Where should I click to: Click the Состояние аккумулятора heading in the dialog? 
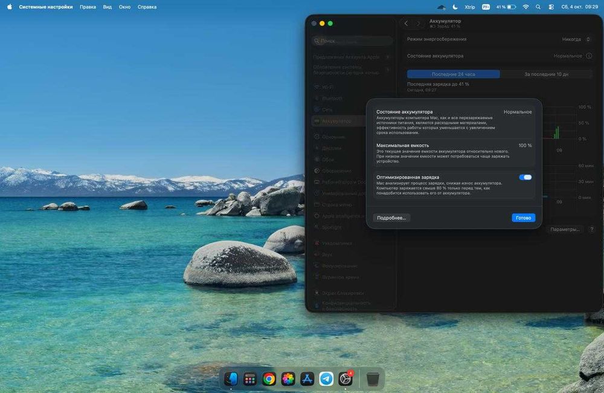(405, 112)
